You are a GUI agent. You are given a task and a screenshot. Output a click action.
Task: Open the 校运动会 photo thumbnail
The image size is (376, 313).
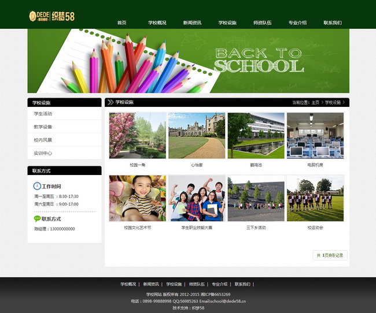coord(315,198)
